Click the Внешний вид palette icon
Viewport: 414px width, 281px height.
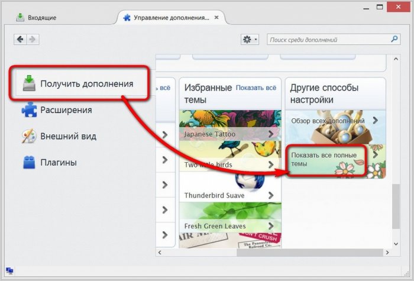click(x=30, y=136)
